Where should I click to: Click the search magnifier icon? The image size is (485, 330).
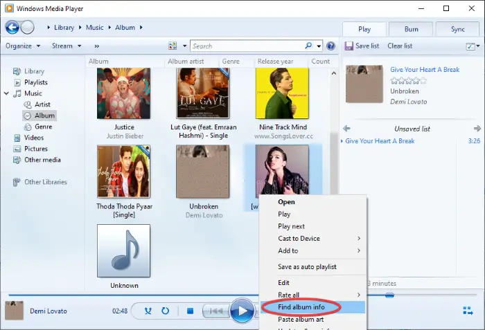(x=308, y=46)
